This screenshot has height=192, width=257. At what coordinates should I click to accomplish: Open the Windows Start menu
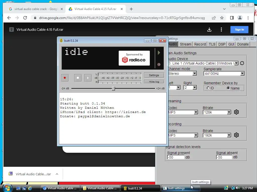pos(7,188)
